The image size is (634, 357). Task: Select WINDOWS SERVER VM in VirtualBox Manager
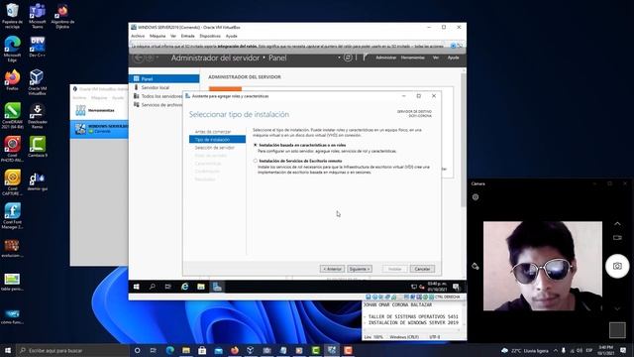coord(99,129)
